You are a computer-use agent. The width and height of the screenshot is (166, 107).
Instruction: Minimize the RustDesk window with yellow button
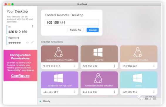point(9,4)
